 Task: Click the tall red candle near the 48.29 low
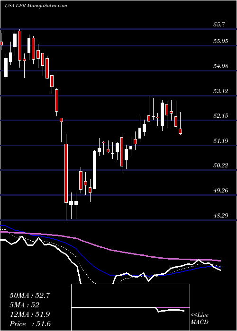click(66, 173)
